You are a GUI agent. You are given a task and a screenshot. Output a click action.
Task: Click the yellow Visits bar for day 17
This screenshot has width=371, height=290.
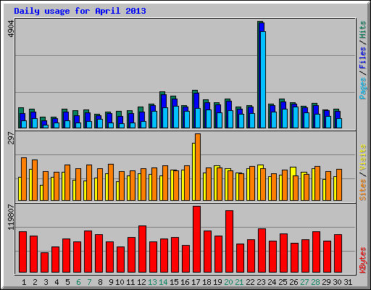[x=193, y=172]
